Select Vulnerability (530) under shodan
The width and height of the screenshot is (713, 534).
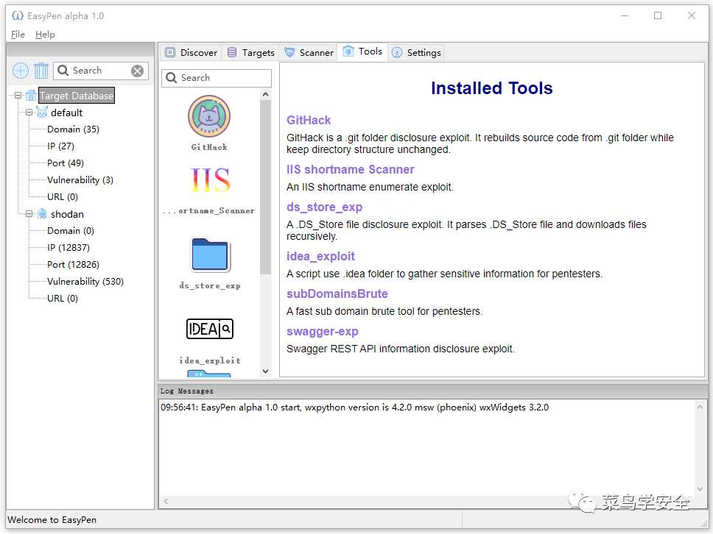(x=85, y=282)
